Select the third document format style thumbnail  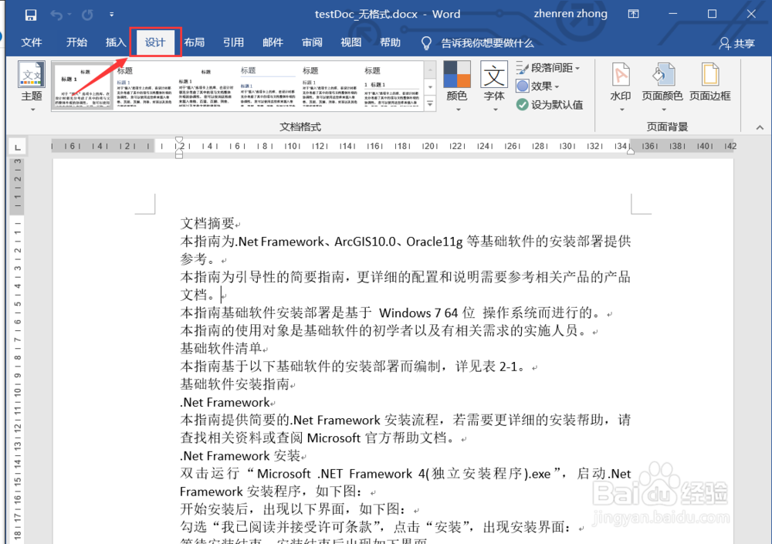click(x=206, y=86)
